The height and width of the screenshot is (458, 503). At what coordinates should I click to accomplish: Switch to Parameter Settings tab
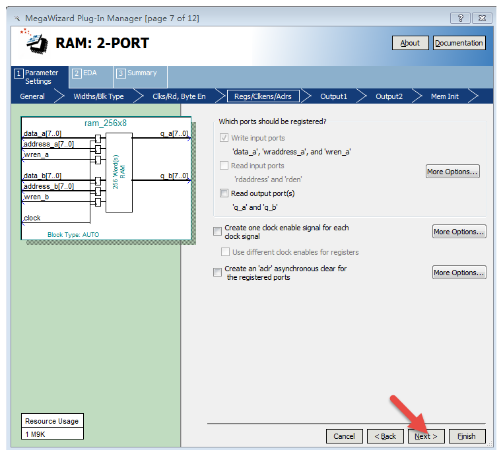[40, 77]
